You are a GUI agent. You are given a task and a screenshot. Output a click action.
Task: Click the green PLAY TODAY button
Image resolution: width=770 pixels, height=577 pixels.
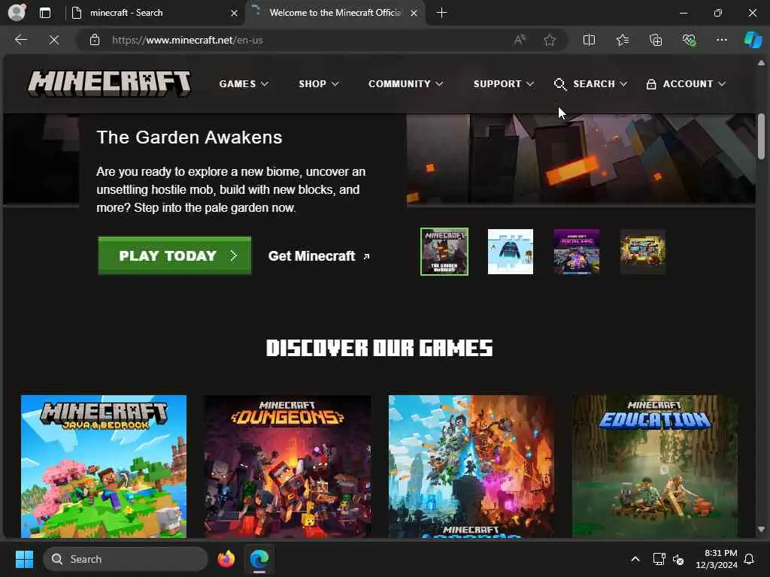pyautogui.click(x=174, y=255)
